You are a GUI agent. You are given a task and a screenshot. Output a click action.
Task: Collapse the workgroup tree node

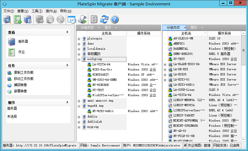79,59
